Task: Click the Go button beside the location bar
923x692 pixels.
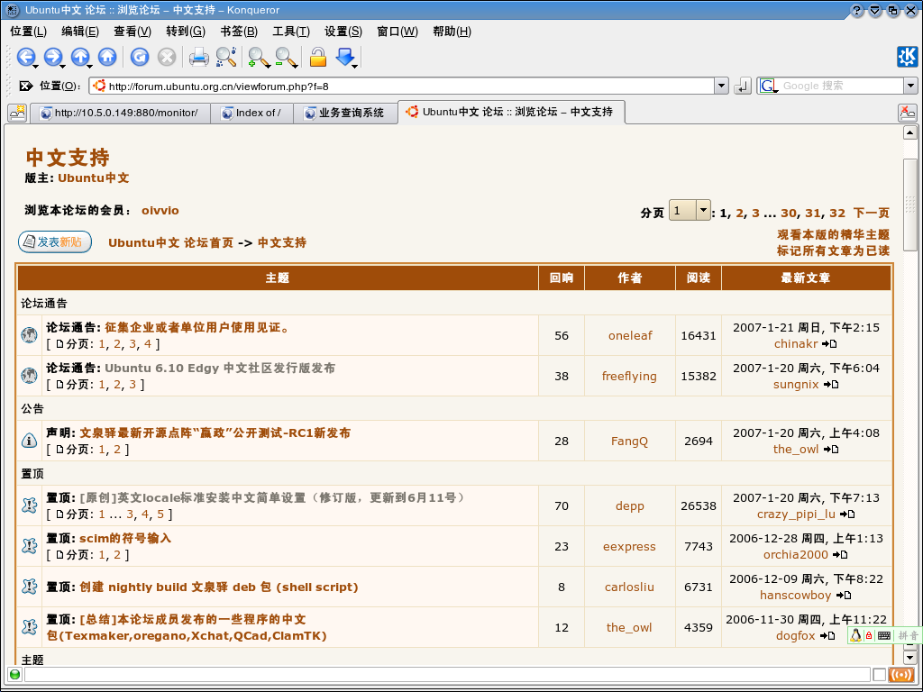Action: [x=743, y=86]
